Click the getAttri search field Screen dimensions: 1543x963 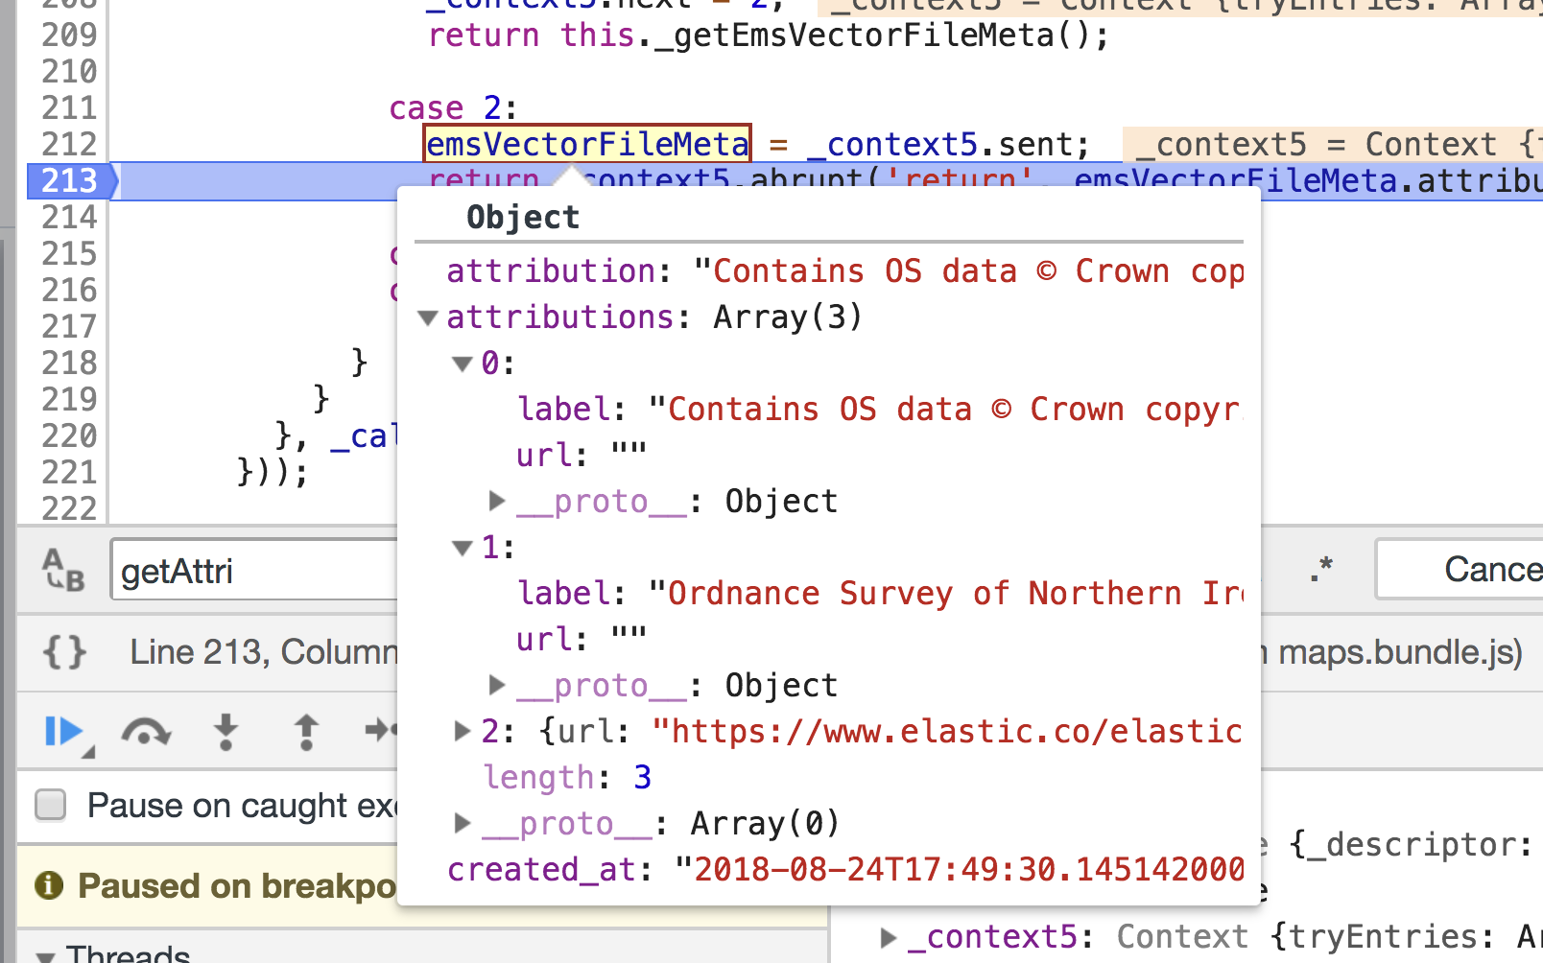[255, 571]
